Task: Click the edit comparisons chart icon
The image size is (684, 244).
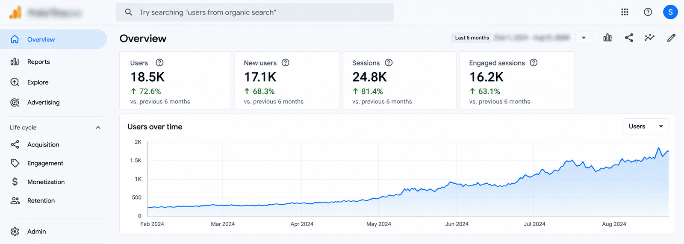Action: [x=607, y=38]
